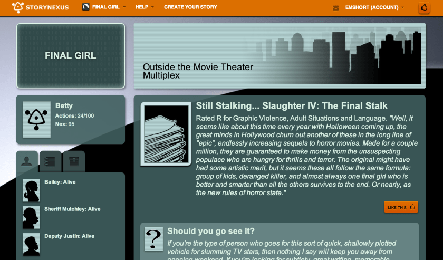Click the 'Bailey: Alive' text

60,182
